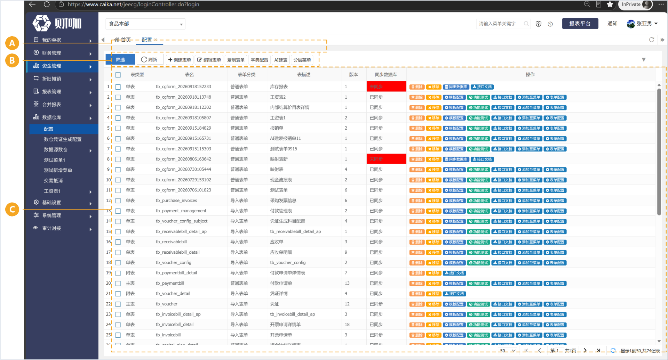Open the 张亚男 user dropdown
668x360 pixels.
pyautogui.click(x=642, y=24)
